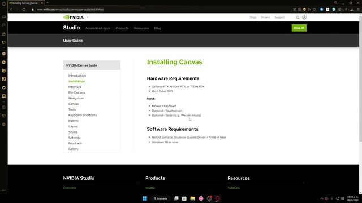Image resolution: width=362 pixels, height=203 pixels.
Task: Close the Installing Canvas browser tab
Action: 42,3
